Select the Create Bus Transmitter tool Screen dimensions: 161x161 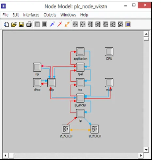coord(98,24)
